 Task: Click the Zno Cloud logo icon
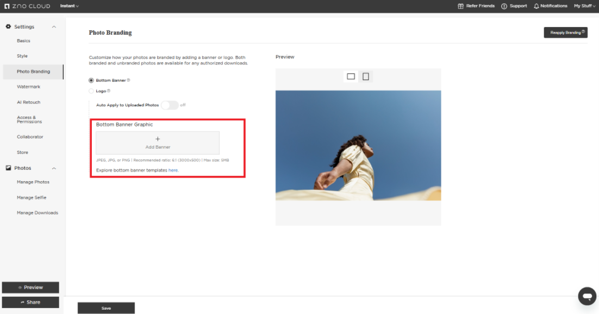pos(7,6)
